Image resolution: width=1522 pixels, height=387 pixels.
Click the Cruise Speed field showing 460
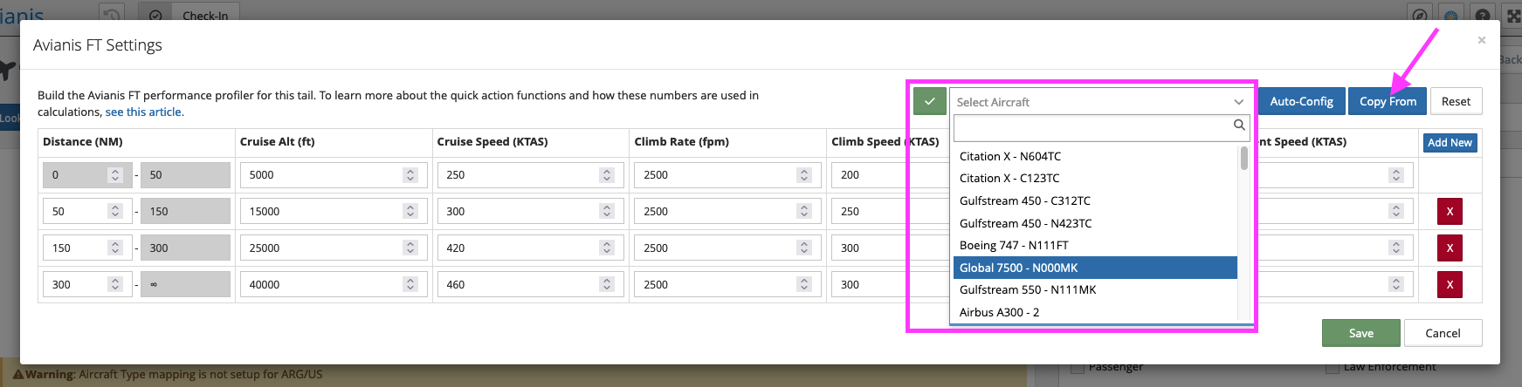(x=531, y=284)
